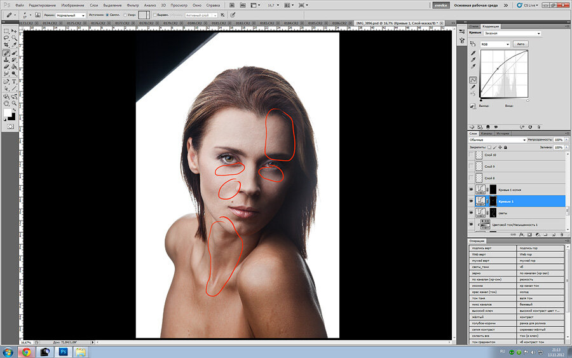Image resolution: width=572 pixels, height=358 pixels.
Task: Select the Lasso tool
Action: click(x=6, y=38)
